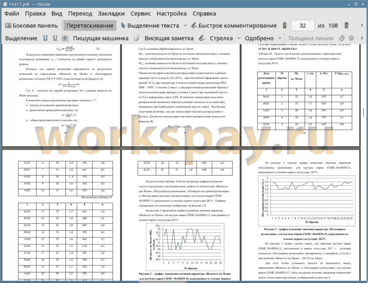The height and width of the screenshot is (283, 368).
Task: Select the Пишущая машинка typewriter tool
Action: (x=101, y=38)
